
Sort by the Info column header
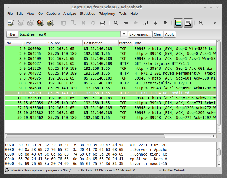[175, 43]
